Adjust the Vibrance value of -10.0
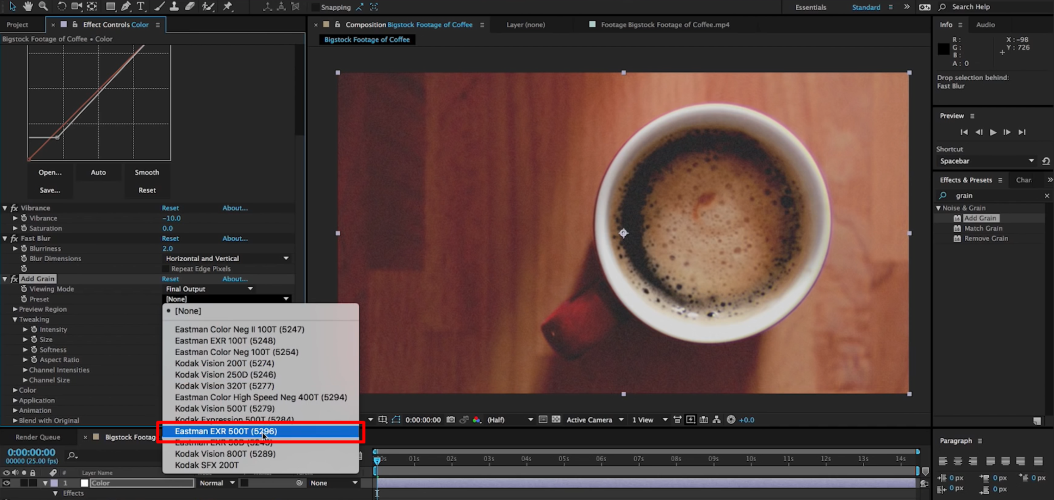The height and width of the screenshot is (500, 1054). [171, 218]
